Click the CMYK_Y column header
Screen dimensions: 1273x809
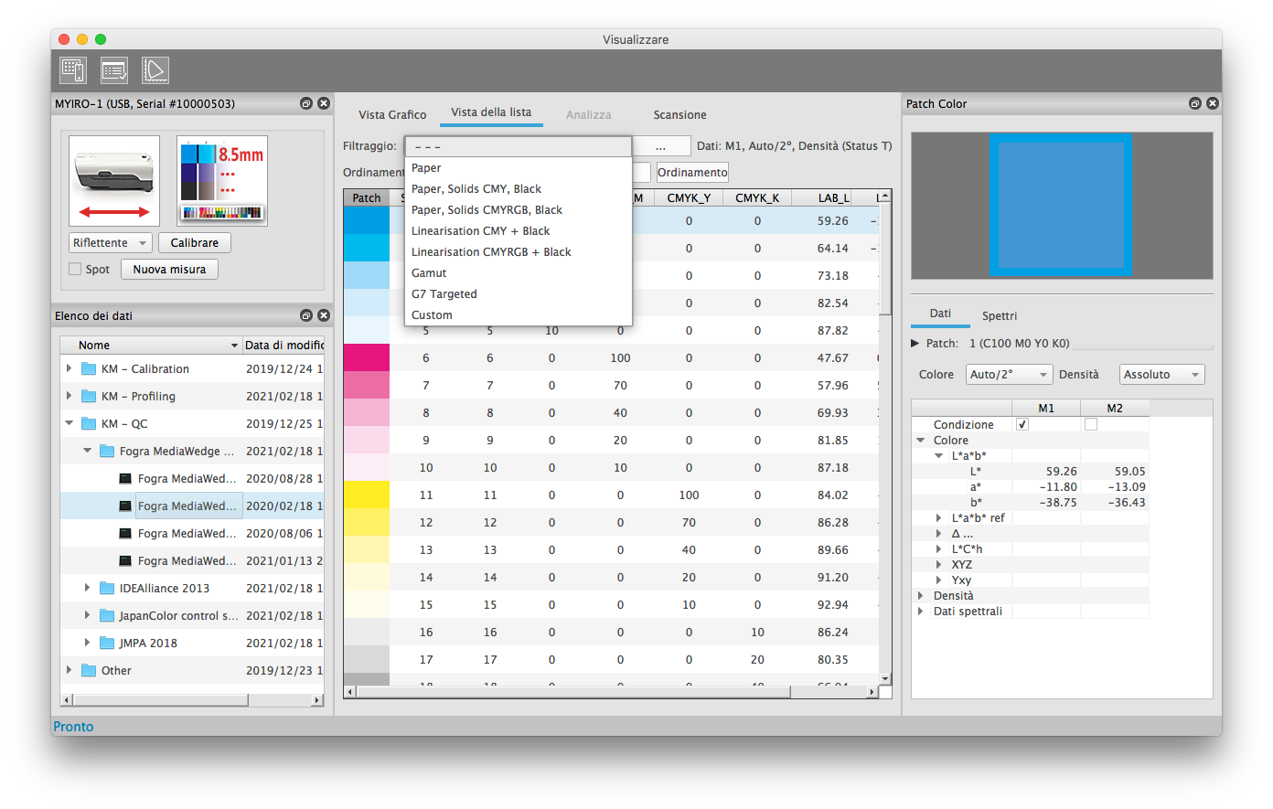pos(689,197)
